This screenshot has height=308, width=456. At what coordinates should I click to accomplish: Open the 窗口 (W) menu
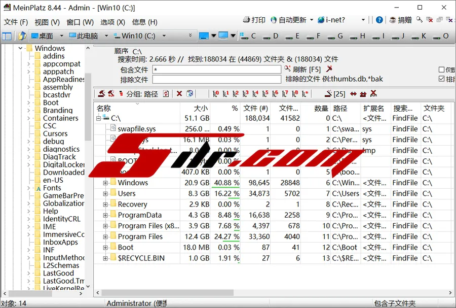(x=80, y=22)
